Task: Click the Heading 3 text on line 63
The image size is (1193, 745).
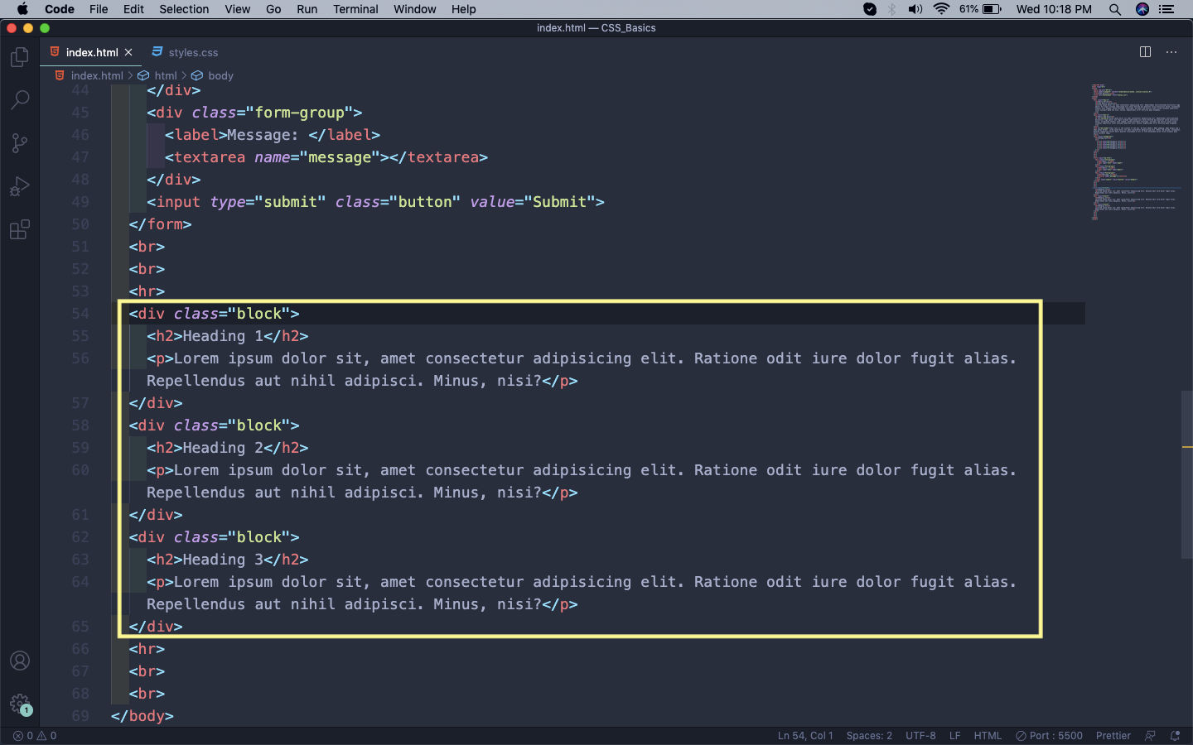Action: point(223,560)
